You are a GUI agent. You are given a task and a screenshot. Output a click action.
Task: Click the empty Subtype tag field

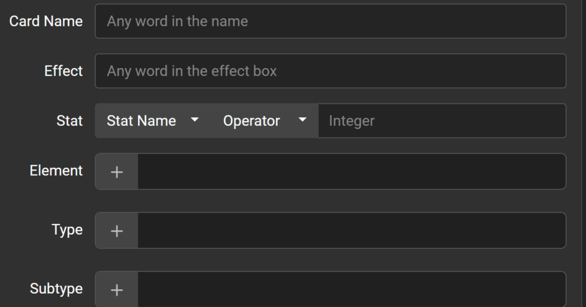point(351,290)
